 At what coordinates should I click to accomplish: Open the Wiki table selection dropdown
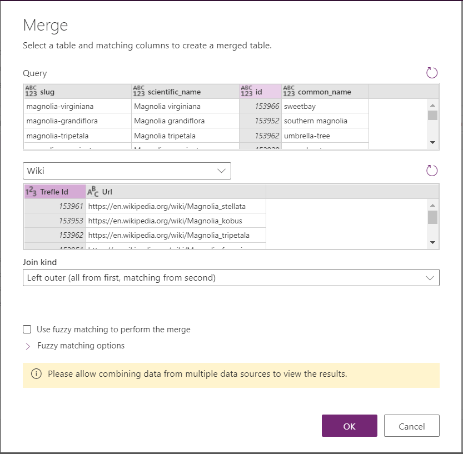[x=127, y=171]
